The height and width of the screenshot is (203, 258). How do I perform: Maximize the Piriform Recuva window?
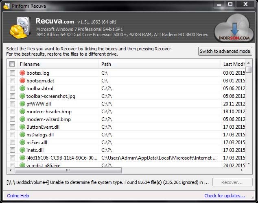(230, 4)
